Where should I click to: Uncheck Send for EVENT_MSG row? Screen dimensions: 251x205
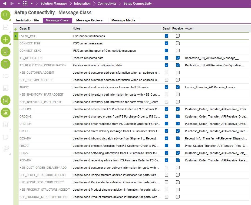[166, 36]
